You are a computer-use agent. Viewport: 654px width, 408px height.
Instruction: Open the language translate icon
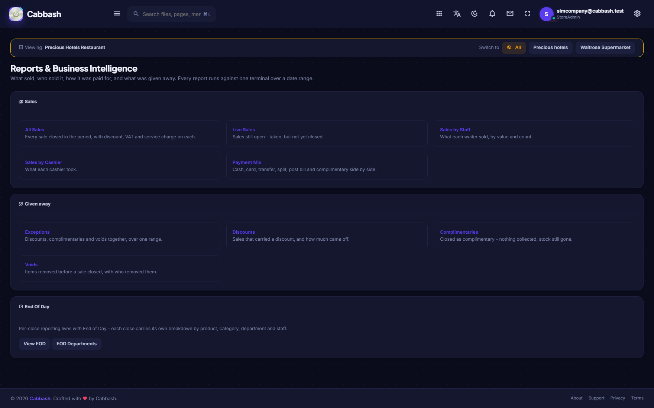click(x=457, y=14)
